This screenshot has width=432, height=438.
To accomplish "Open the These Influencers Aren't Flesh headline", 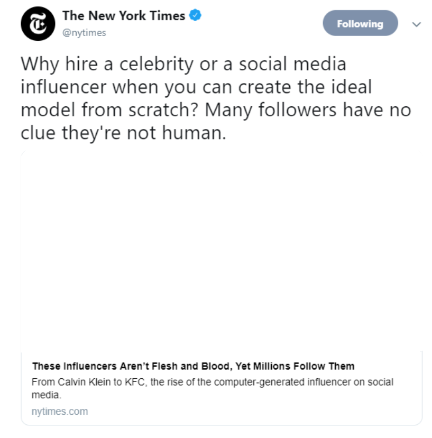I will click(193, 366).
